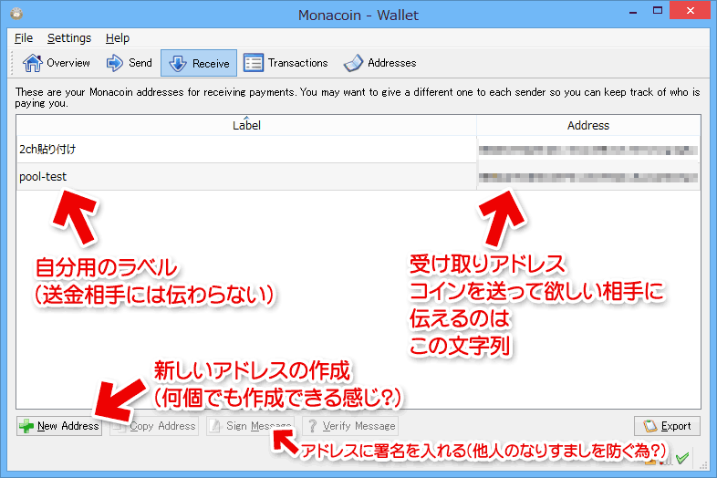Open the Transactions list tab

[286, 63]
